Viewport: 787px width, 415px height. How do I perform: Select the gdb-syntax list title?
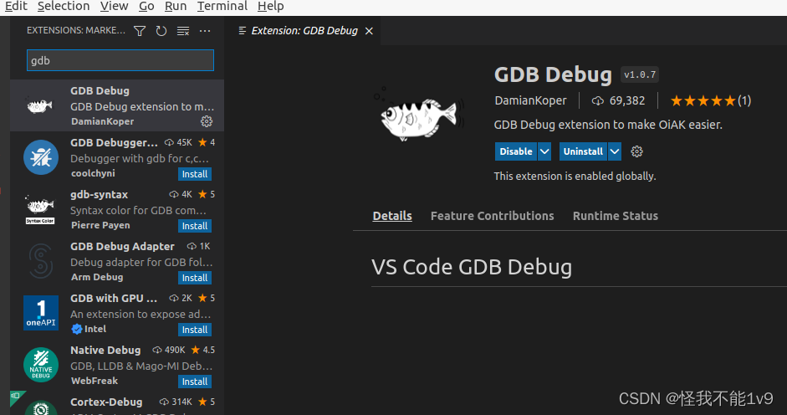pyautogui.click(x=99, y=194)
